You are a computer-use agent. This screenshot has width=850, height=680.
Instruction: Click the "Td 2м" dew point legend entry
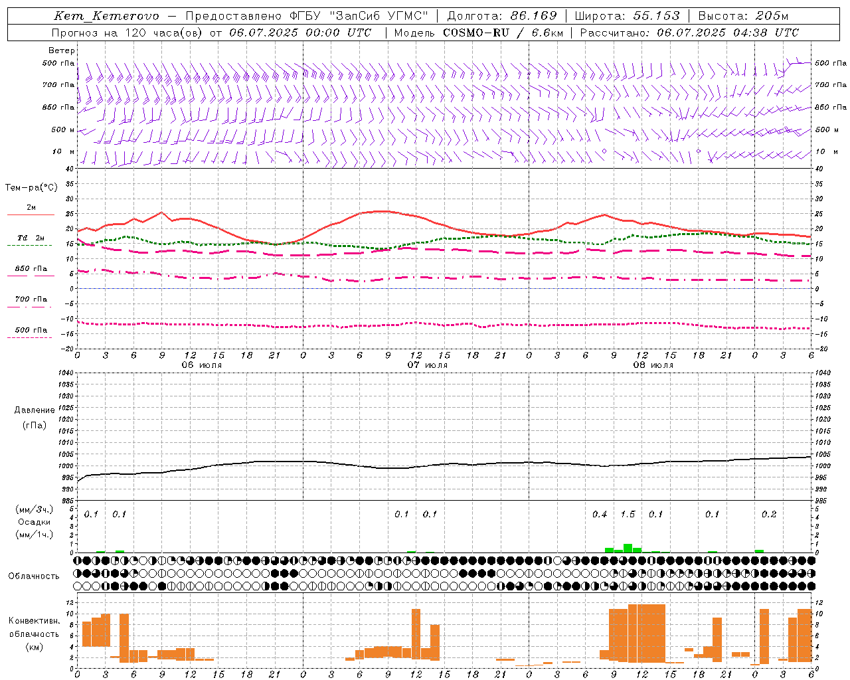[x=31, y=238]
